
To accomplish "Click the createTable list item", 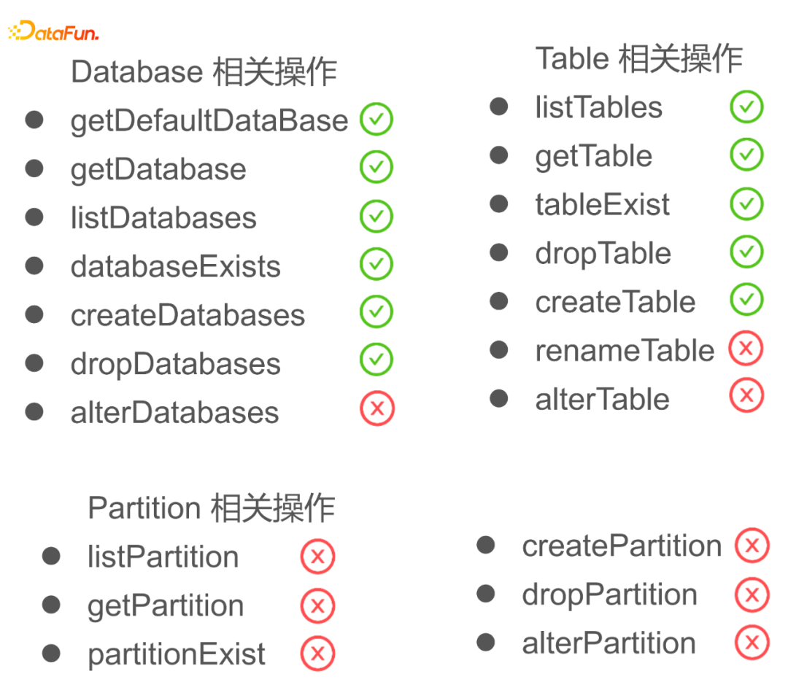I will pos(615,302).
